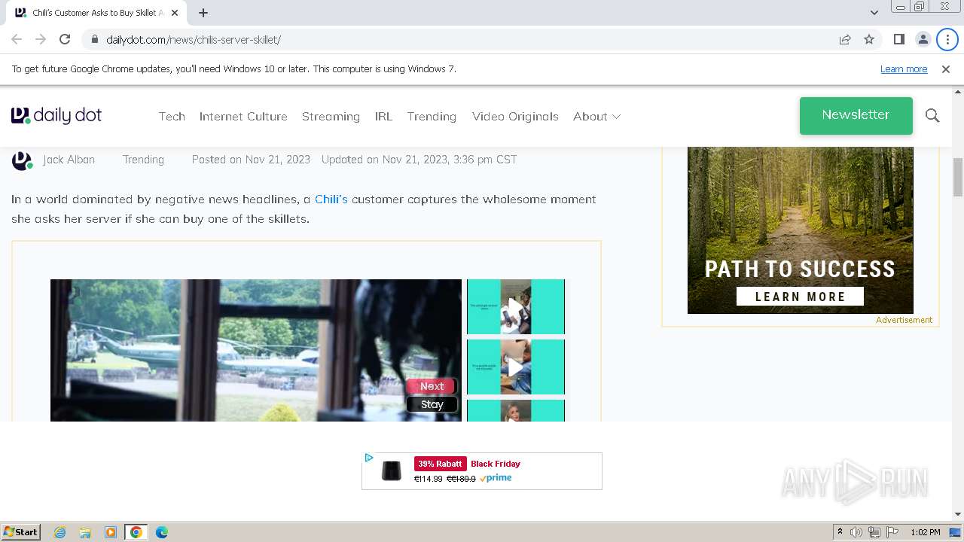The width and height of the screenshot is (964, 542).
Task: Open a new browser tab
Action: pos(203,13)
